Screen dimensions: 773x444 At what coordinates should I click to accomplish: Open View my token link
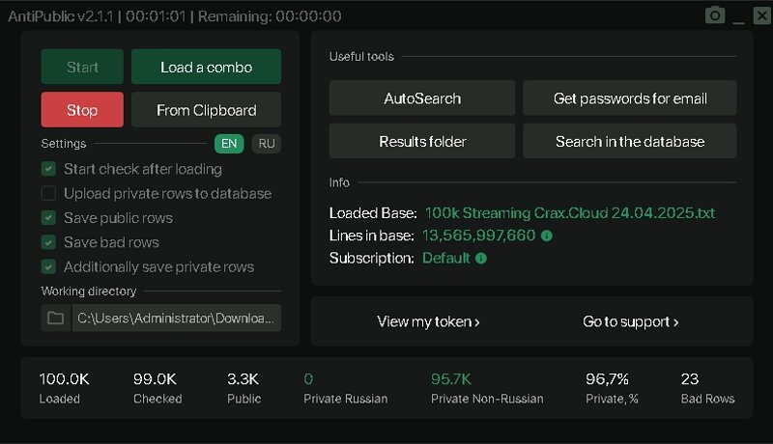point(428,321)
